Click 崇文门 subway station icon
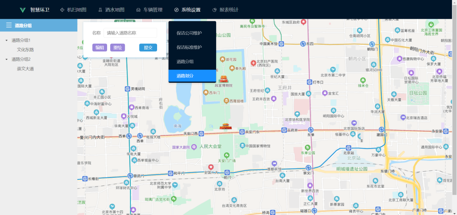The width and height of the screenshot is (457, 215). 308,168
